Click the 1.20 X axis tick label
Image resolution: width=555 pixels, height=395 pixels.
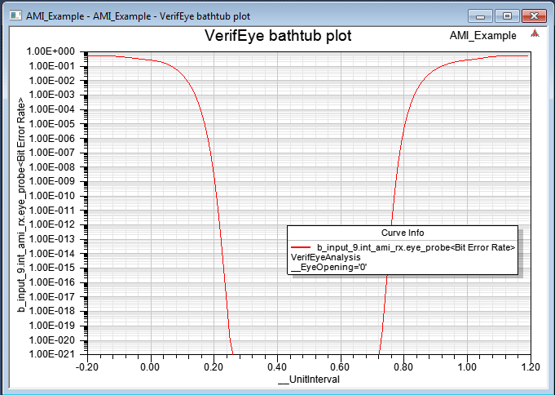[531, 366]
